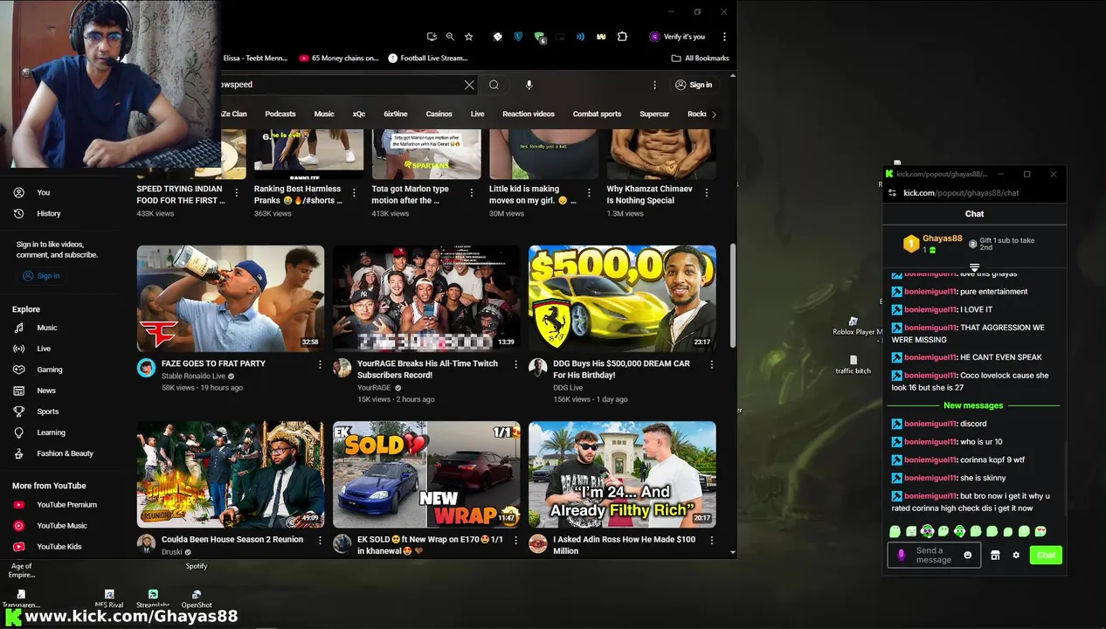Open YouTube settings three-dot menu
The width and height of the screenshot is (1106, 629).
[x=654, y=85]
